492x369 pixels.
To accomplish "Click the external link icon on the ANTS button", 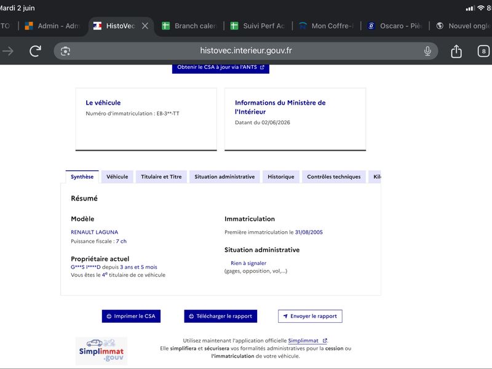I will [262, 67].
